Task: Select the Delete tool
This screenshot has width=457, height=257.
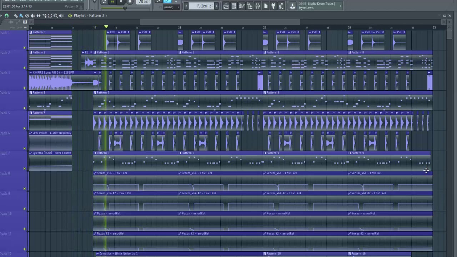Action: pos(27,15)
